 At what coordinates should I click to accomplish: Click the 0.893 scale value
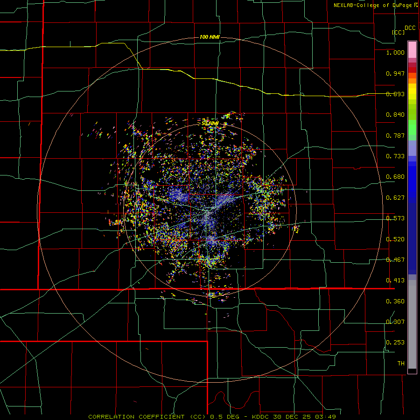coord(395,94)
